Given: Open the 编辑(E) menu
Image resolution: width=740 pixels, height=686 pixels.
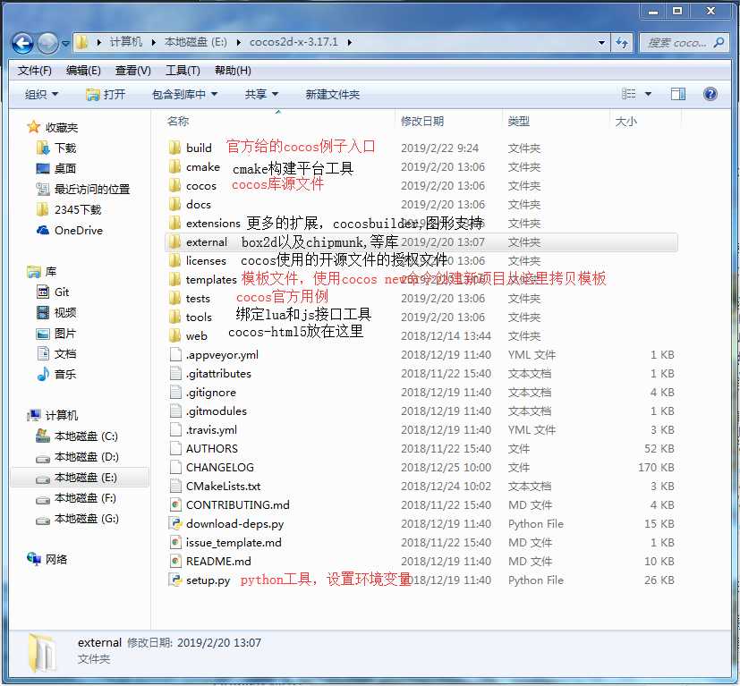Looking at the screenshot, I should pyautogui.click(x=83, y=71).
